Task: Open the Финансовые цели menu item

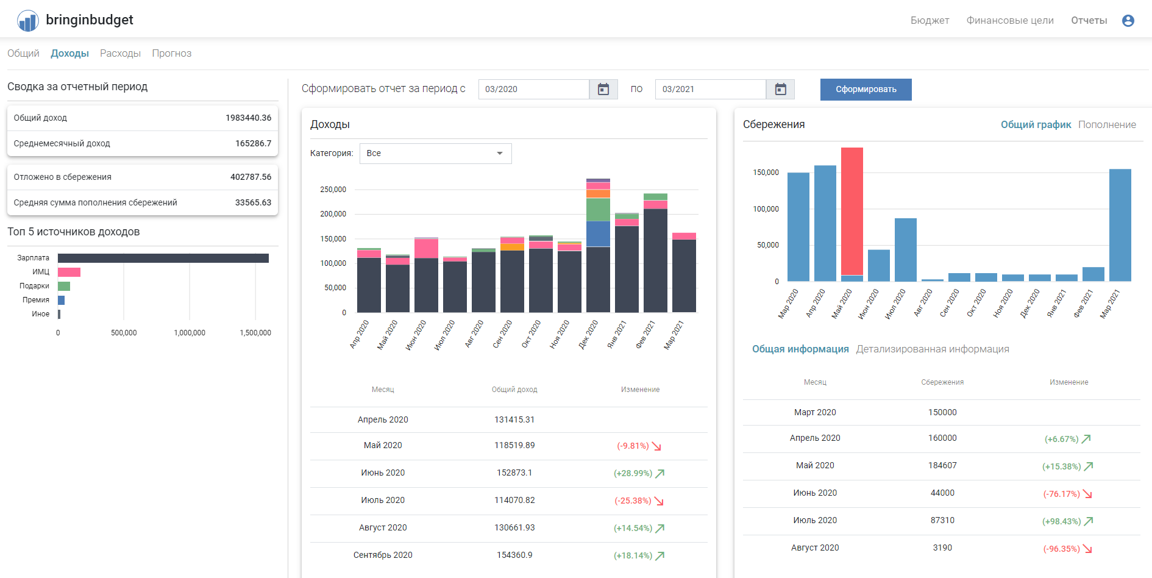Action: [x=1010, y=21]
